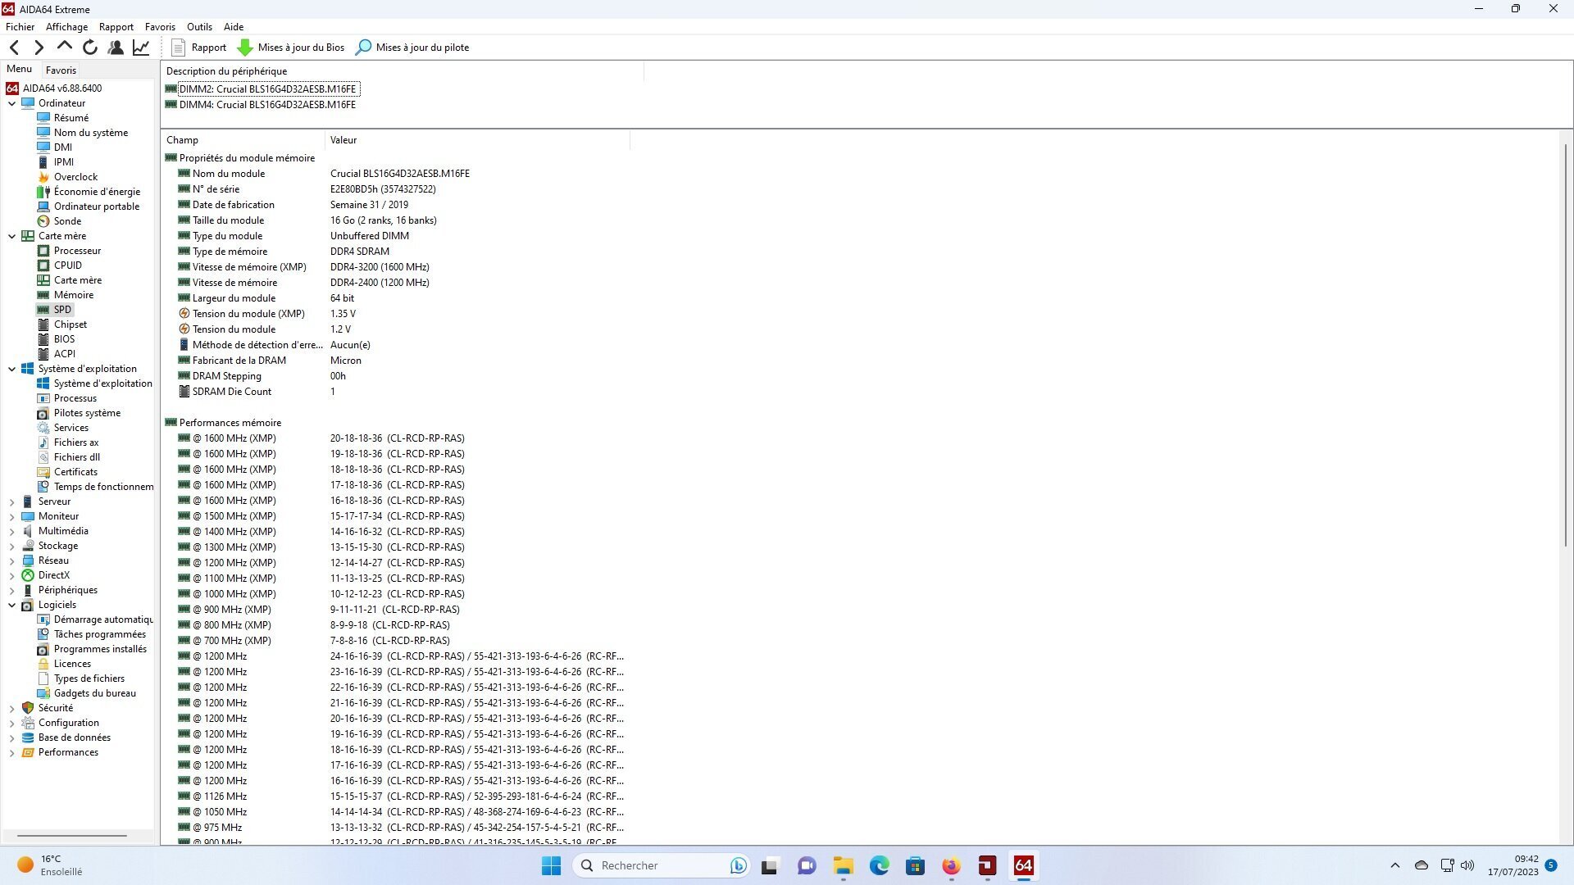
Task: Open the graph chart toolbar icon
Action: 141,48
